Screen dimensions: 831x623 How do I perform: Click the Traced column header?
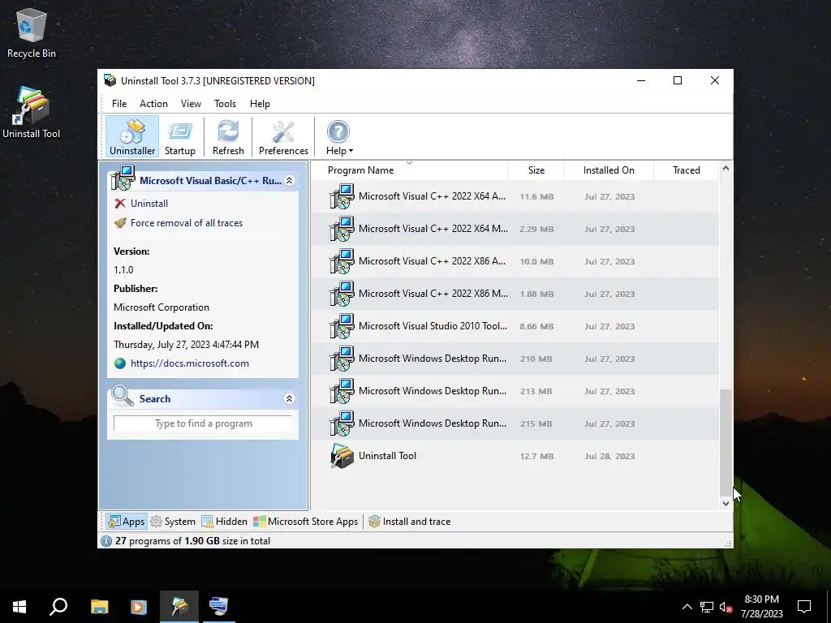(x=686, y=170)
